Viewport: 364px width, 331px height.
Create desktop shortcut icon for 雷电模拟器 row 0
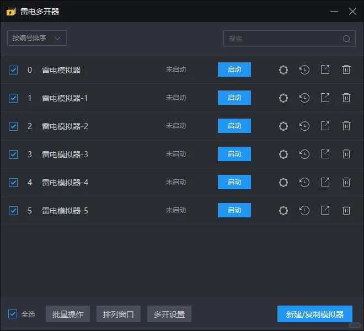point(325,70)
